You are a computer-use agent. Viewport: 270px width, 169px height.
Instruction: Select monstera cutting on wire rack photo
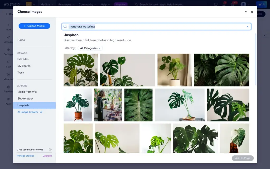click(x=180, y=105)
